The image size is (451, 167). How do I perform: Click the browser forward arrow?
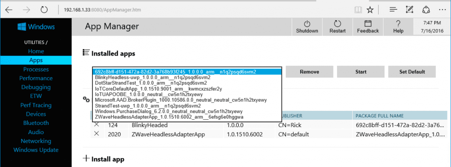point(26,10)
